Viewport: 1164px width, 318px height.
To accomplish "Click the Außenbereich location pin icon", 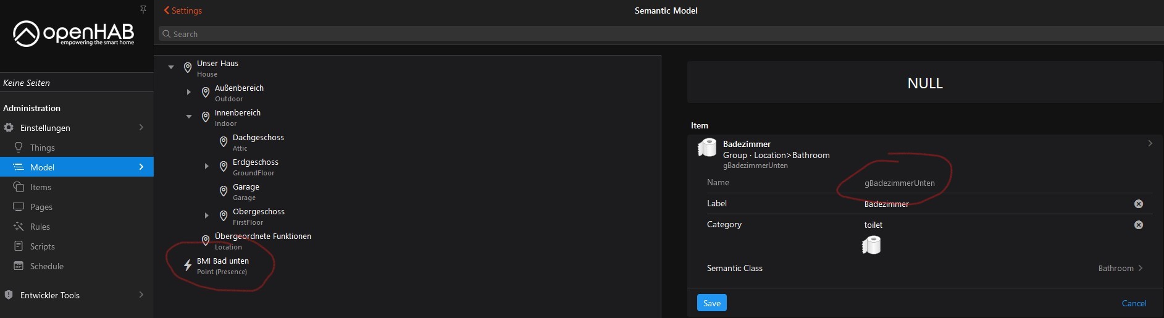I will (206, 93).
